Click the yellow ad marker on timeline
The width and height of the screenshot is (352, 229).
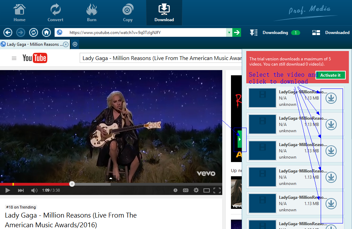[13, 184]
